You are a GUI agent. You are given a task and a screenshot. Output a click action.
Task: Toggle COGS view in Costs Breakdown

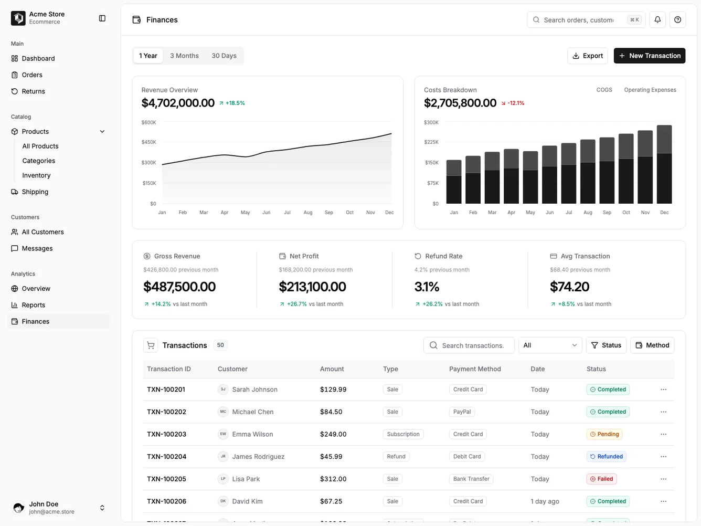click(604, 90)
